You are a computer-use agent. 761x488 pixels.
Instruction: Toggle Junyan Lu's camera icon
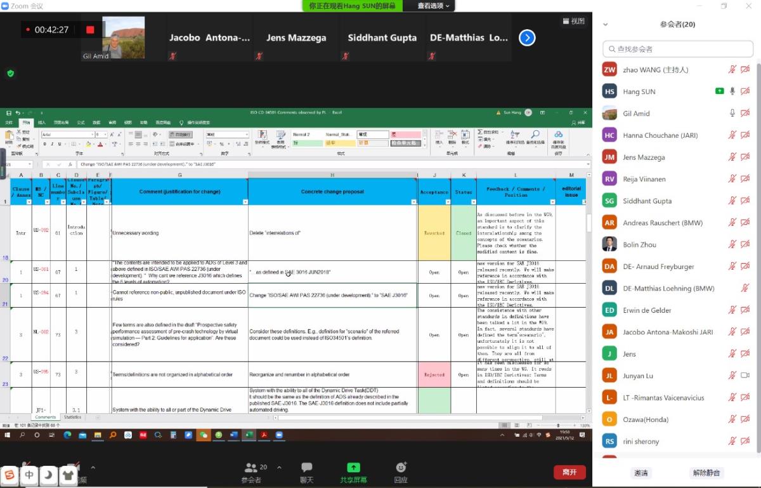point(745,376)
